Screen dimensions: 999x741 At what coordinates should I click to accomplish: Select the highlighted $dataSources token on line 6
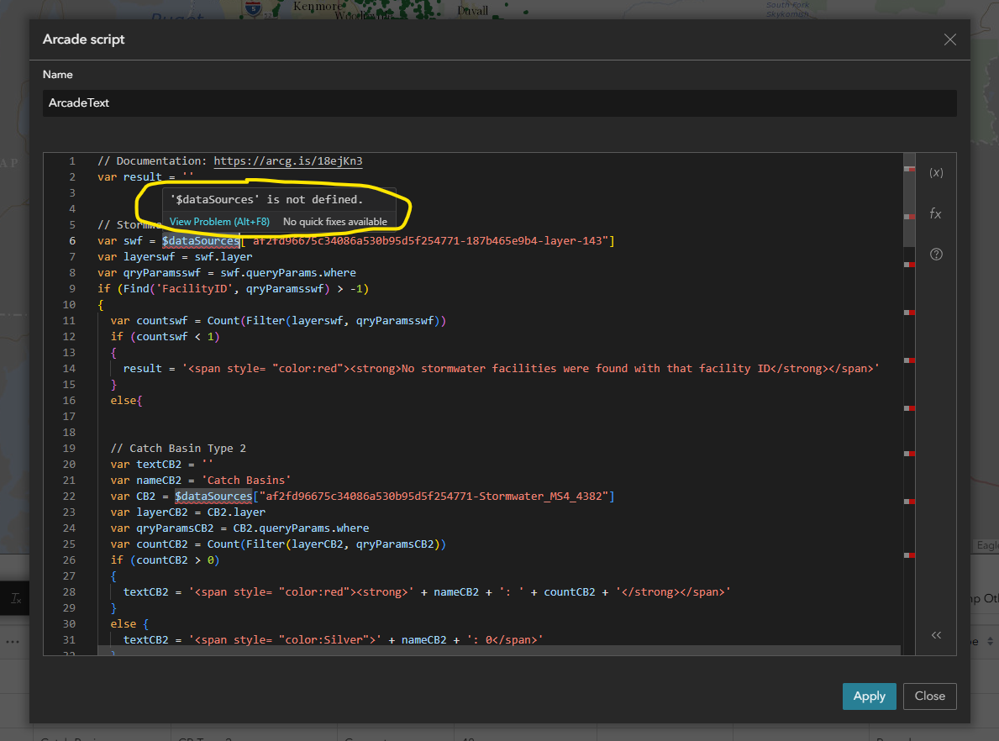(200, 240)
